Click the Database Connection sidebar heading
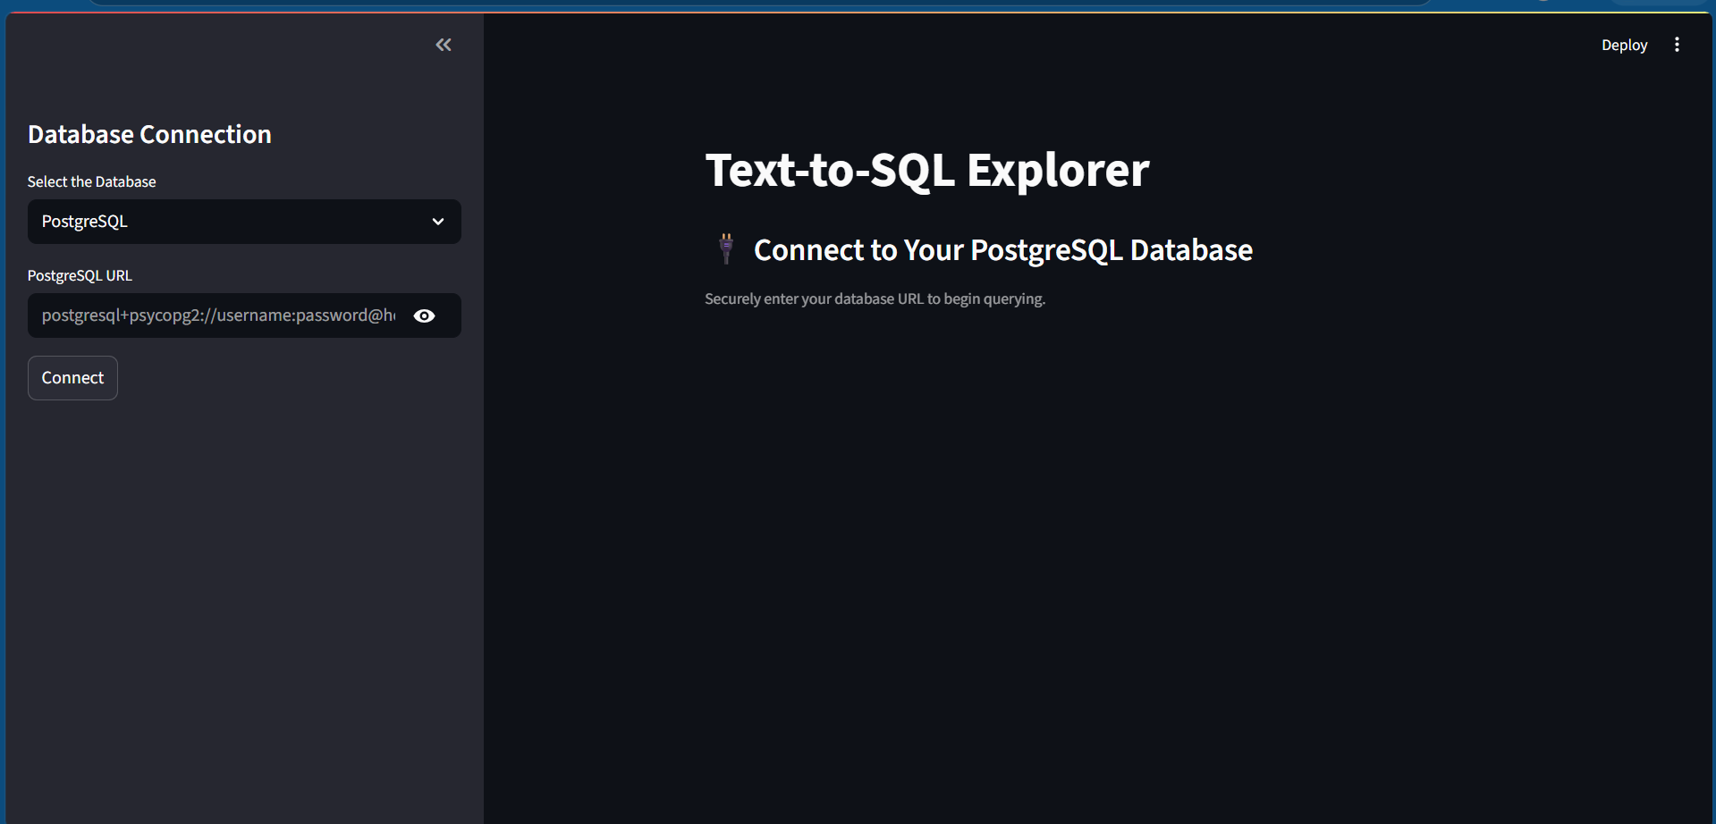 [x=149, y=134]
